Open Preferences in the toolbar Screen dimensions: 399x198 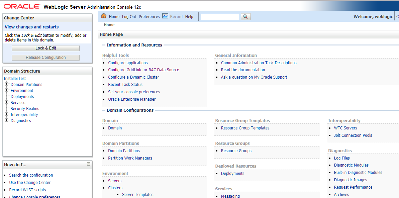pyautogui.click(x=149, y=16)
